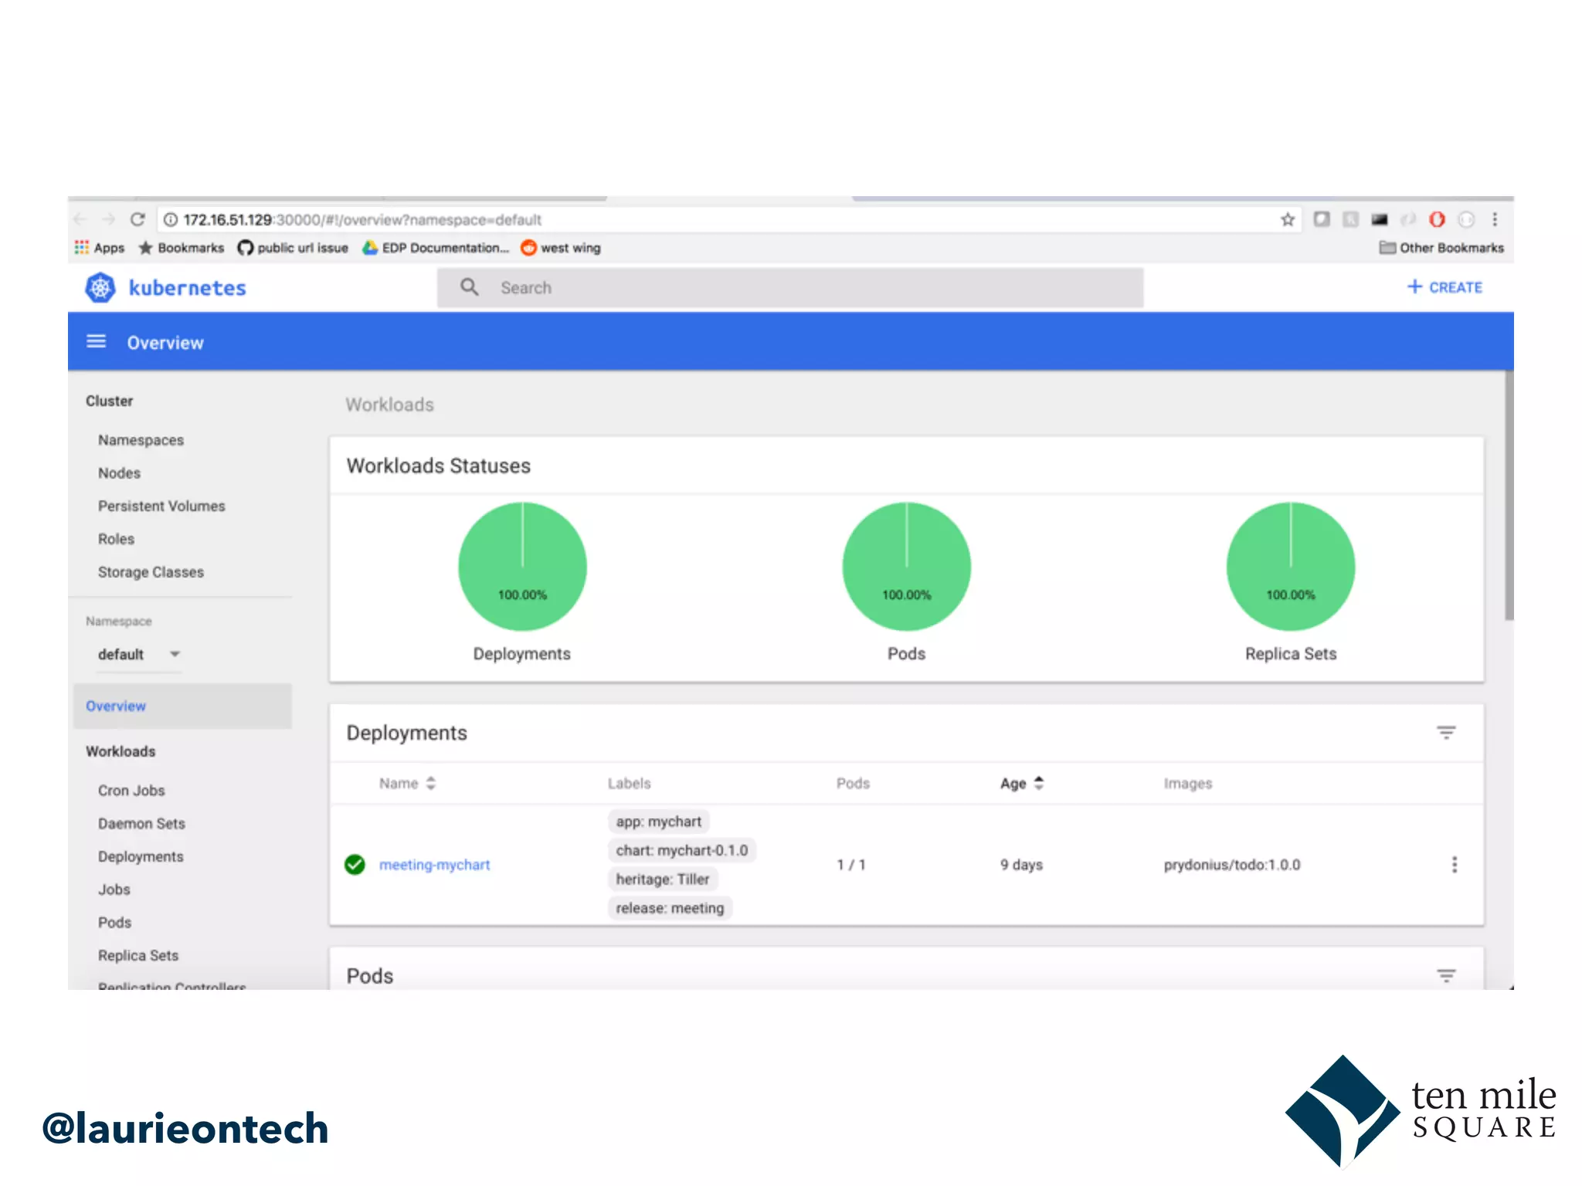Viewport: 1582px width, 1186px height.
Task: Click the hamburger menu icon beside Overview
Action: point(96,341)
